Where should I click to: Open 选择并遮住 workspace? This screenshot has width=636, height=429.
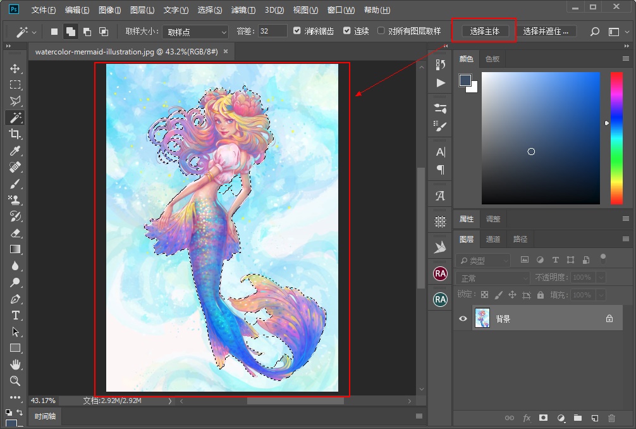point(547,30)
